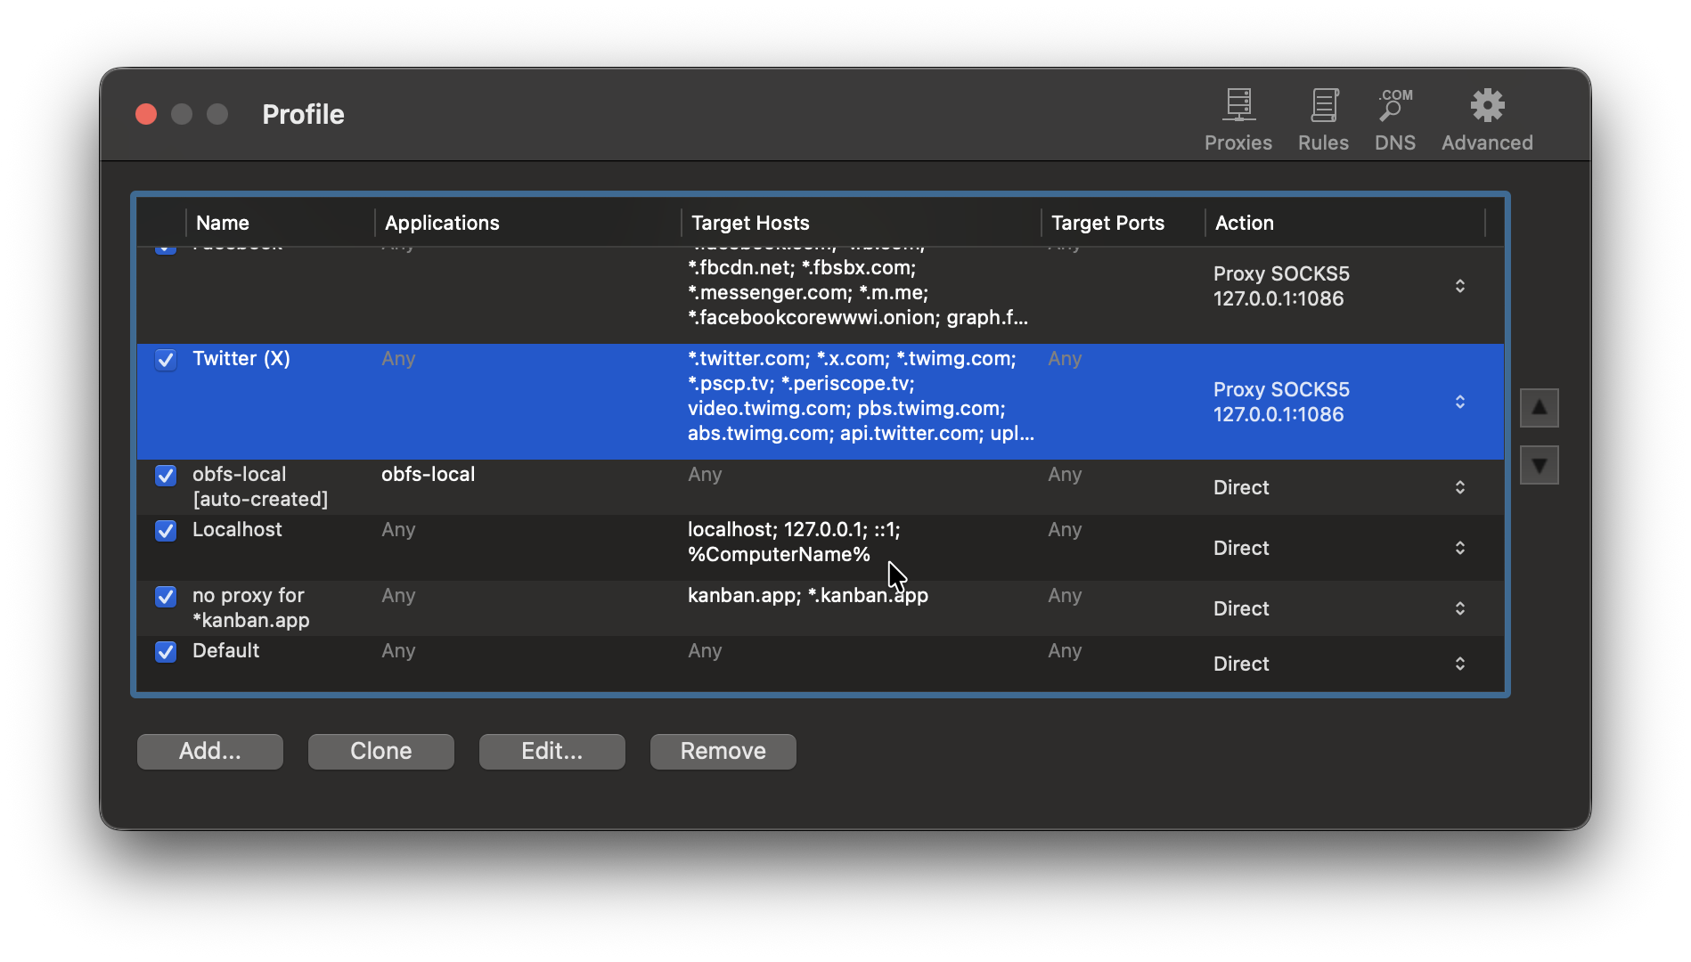Click the red close window button
The image size is (1691, 962).
pos(146,114)
